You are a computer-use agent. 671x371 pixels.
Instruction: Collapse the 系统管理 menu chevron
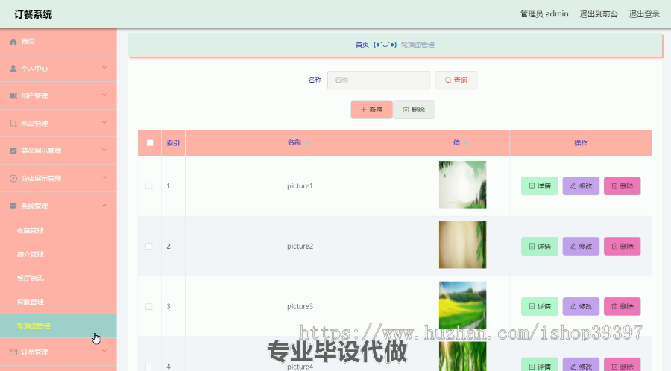click(x=104, y=206)
